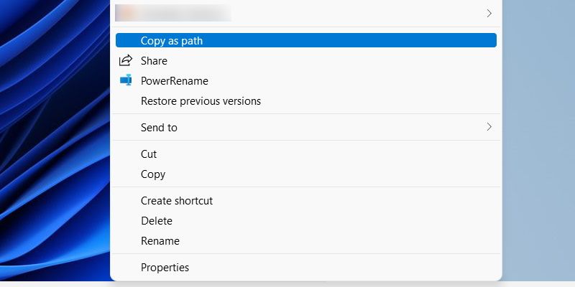This screenshot has width=575, height=287.
Task: Choose Cut from the menu
Action: pyautogui.click(x=306, y=154)
